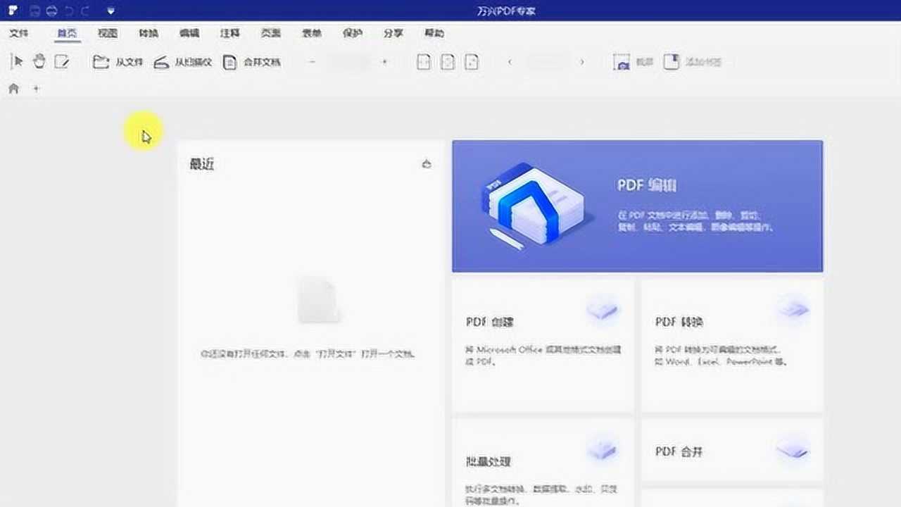
Task: Go to previous page with left chevron
Action: (x=510, y=62)
